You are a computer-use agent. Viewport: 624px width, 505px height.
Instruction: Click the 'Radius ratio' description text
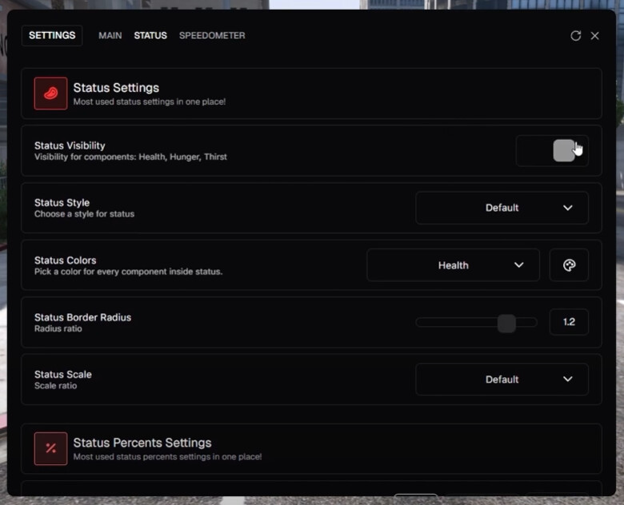pyautogui.click(x=58, y=329)
